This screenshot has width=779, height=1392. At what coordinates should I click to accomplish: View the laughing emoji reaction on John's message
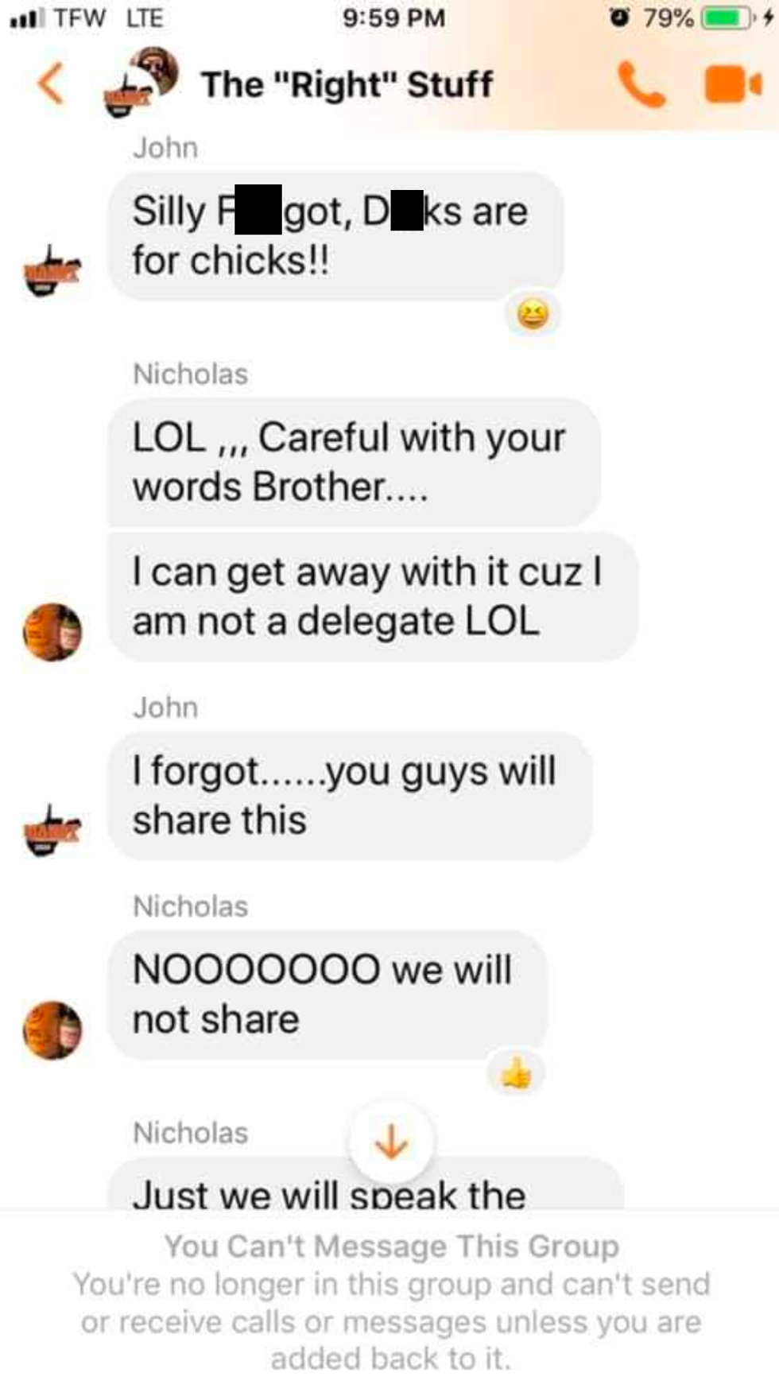click(x=533, y=315)
